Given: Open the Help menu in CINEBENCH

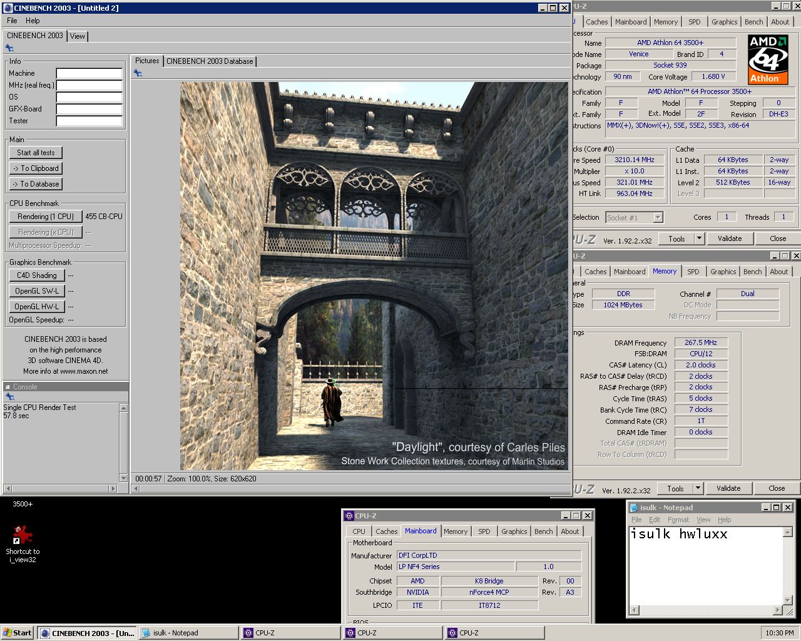Looking at the screenshot, I should coord(33,21).
